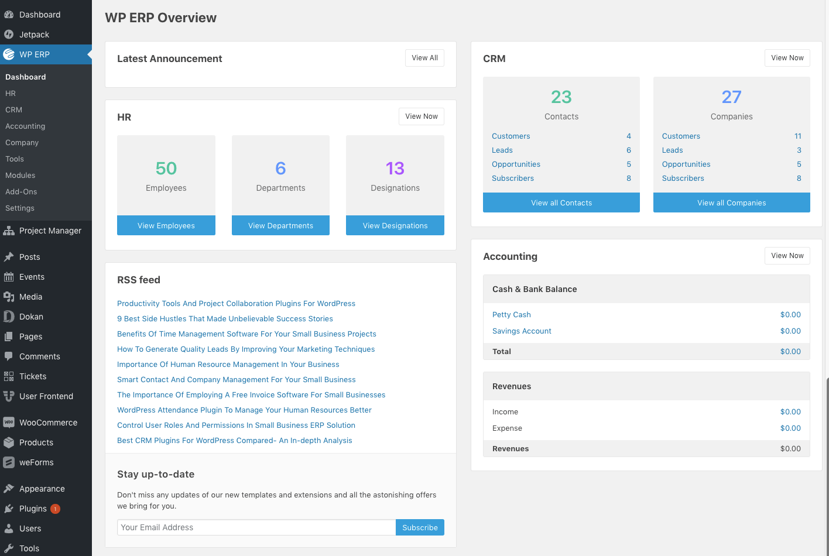Screen dimensions: 829x556
Task: Click the View Employees button
Action: 166,225
